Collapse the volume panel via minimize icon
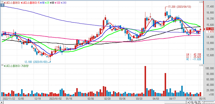The image size is (215, 104). (200, 66)
